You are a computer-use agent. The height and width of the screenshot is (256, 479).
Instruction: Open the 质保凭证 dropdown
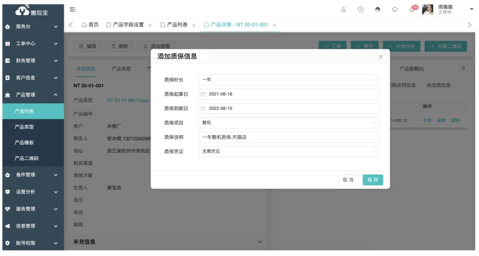click(289, 151)
